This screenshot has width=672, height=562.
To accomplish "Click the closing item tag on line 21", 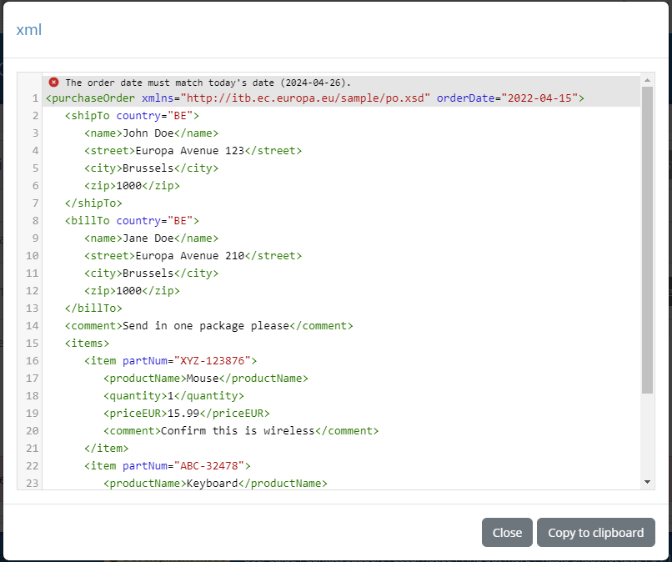I will coord(106,449).
